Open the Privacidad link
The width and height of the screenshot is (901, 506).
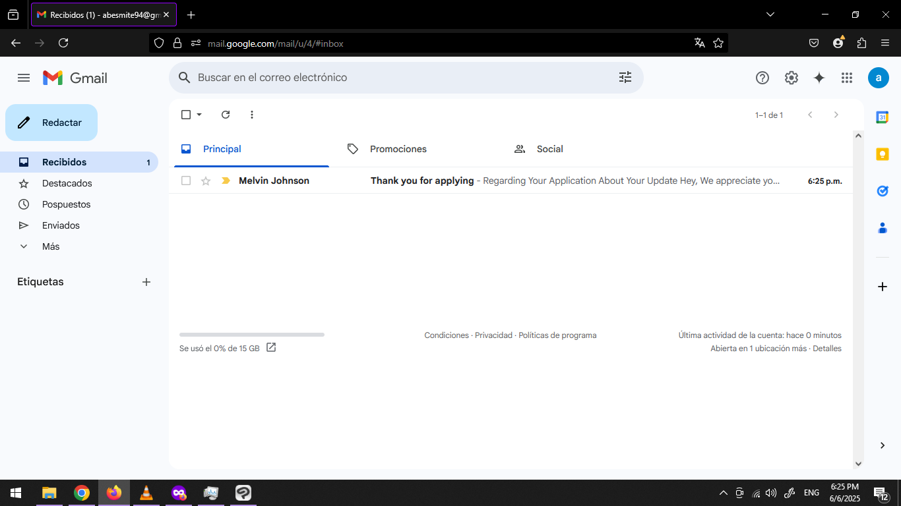coord(493,335)
